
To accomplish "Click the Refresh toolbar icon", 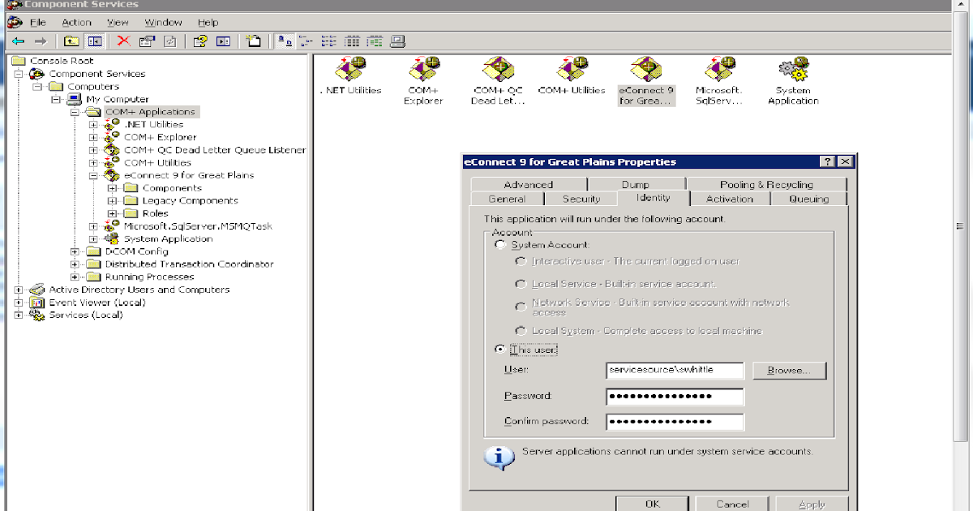I will tap(170, 40).
